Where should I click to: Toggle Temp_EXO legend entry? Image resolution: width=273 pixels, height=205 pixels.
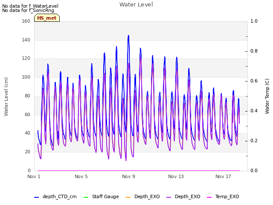(x=223, y=196)
